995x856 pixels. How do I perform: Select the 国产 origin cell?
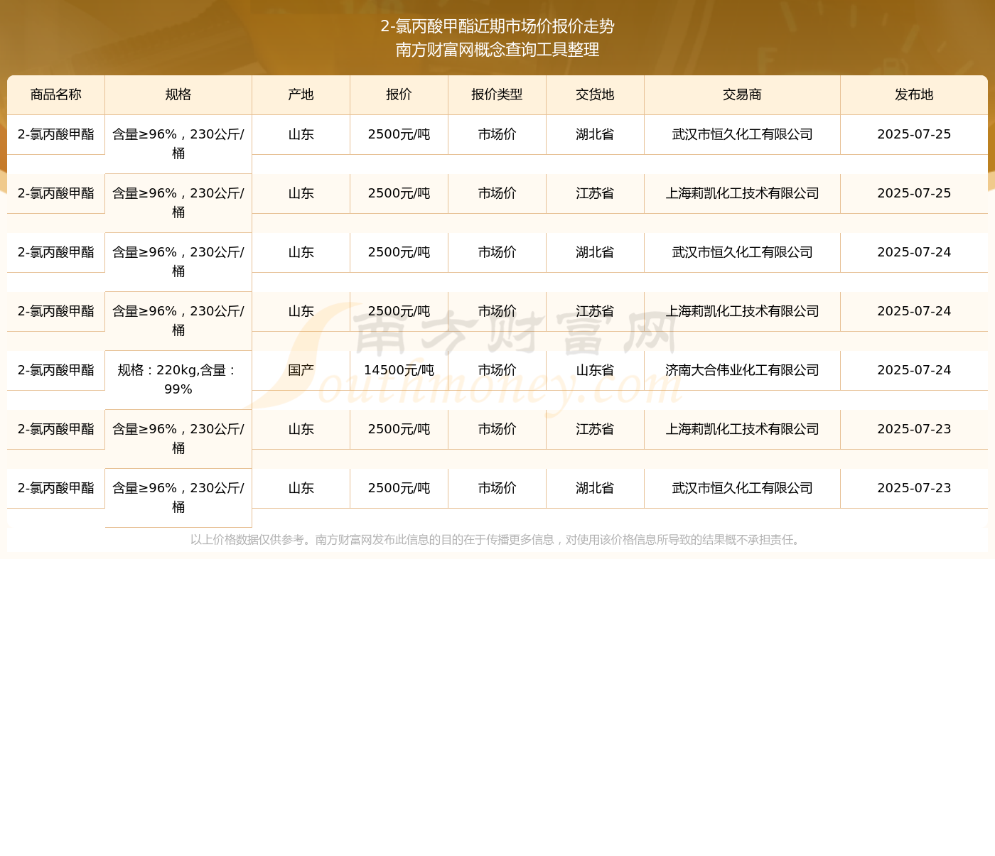[x=301, y=370]
